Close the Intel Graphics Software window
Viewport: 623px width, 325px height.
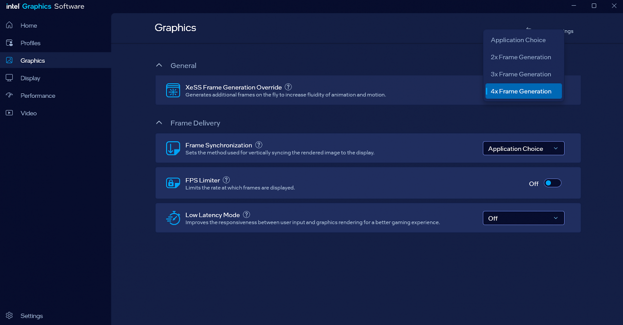tap(613, 6)
